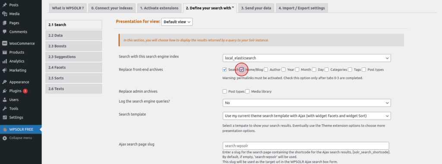Toggle the Home/Blog checkbox
This screenshot has height=164, width=442.
242,69
